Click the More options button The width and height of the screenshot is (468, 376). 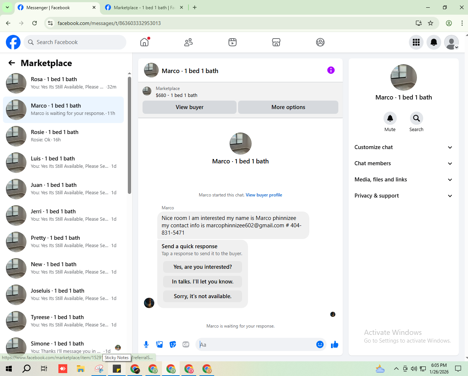[288, 107]
